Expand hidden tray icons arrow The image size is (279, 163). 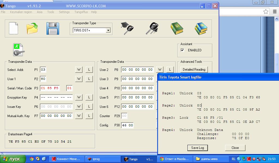(x=239, y=159)
